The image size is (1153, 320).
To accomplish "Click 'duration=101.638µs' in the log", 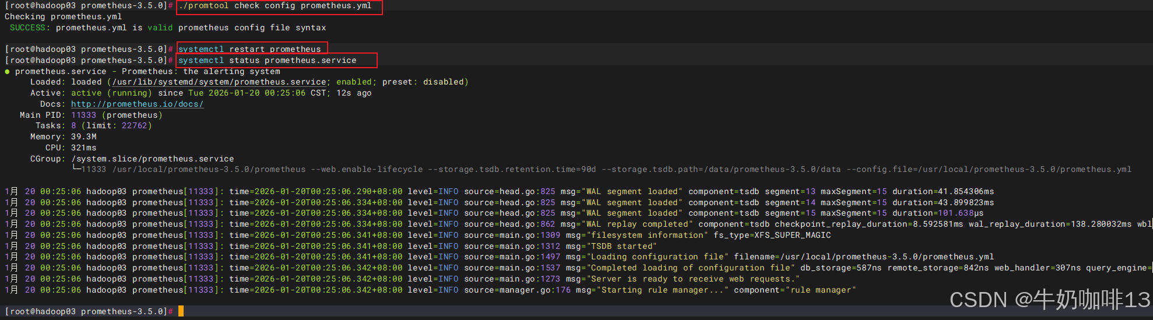I will [x=938, y=213].
